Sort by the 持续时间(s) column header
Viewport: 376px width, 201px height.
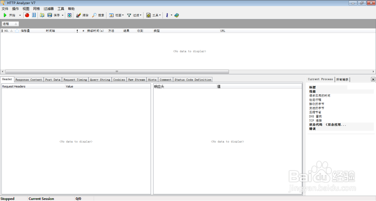point(96,31)
